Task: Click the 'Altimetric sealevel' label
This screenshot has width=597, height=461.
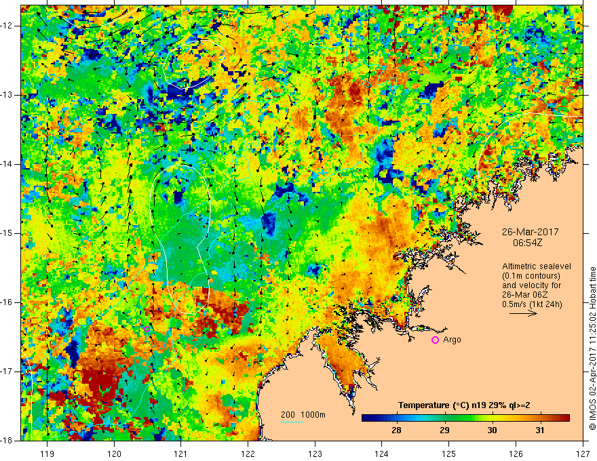Action: click(x=537, y=266)
